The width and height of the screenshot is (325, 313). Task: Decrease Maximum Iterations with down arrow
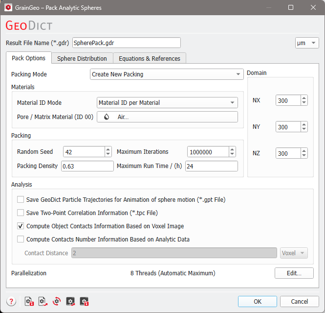pos(232,154)
